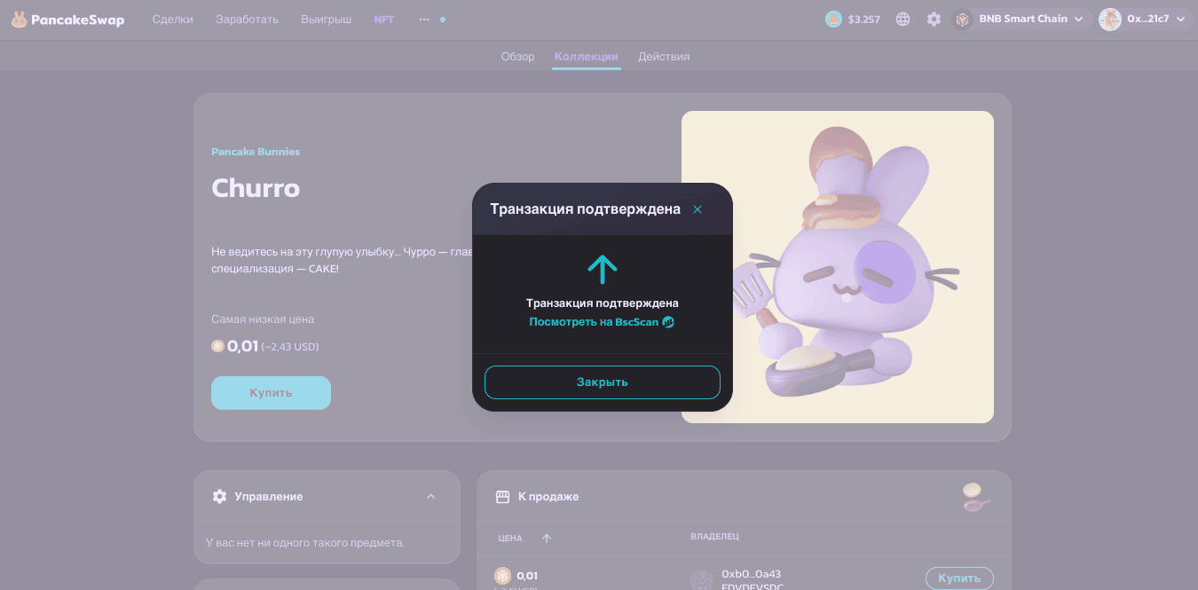
Task: Click the owner avatar for 0xb0...0a43
Action: 702,580
